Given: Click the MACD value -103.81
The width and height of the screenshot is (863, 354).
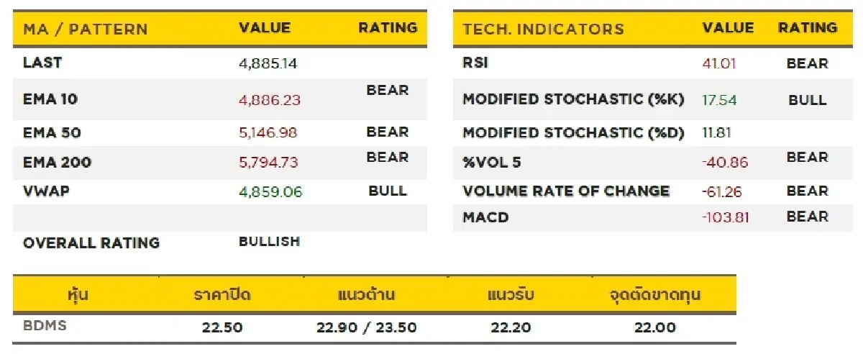Looking at the screenshot, I should (x=726, y=217).
